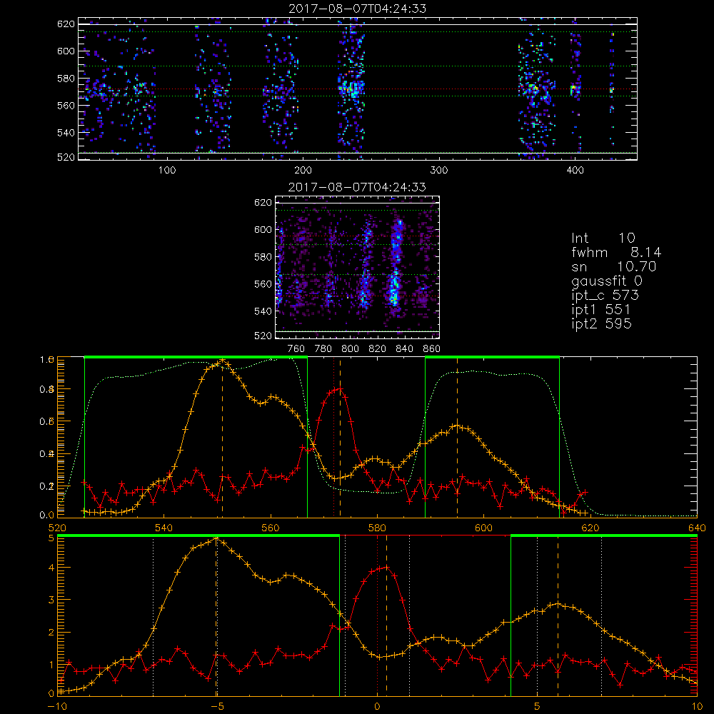Select the 'ipt_c 573' line
Image resolution: width=714 pixels, height=714 pixels.
[605, 296]
